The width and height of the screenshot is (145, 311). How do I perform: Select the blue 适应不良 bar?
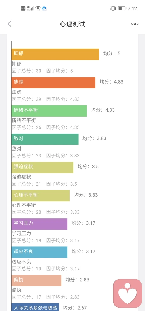pos(39,252)
